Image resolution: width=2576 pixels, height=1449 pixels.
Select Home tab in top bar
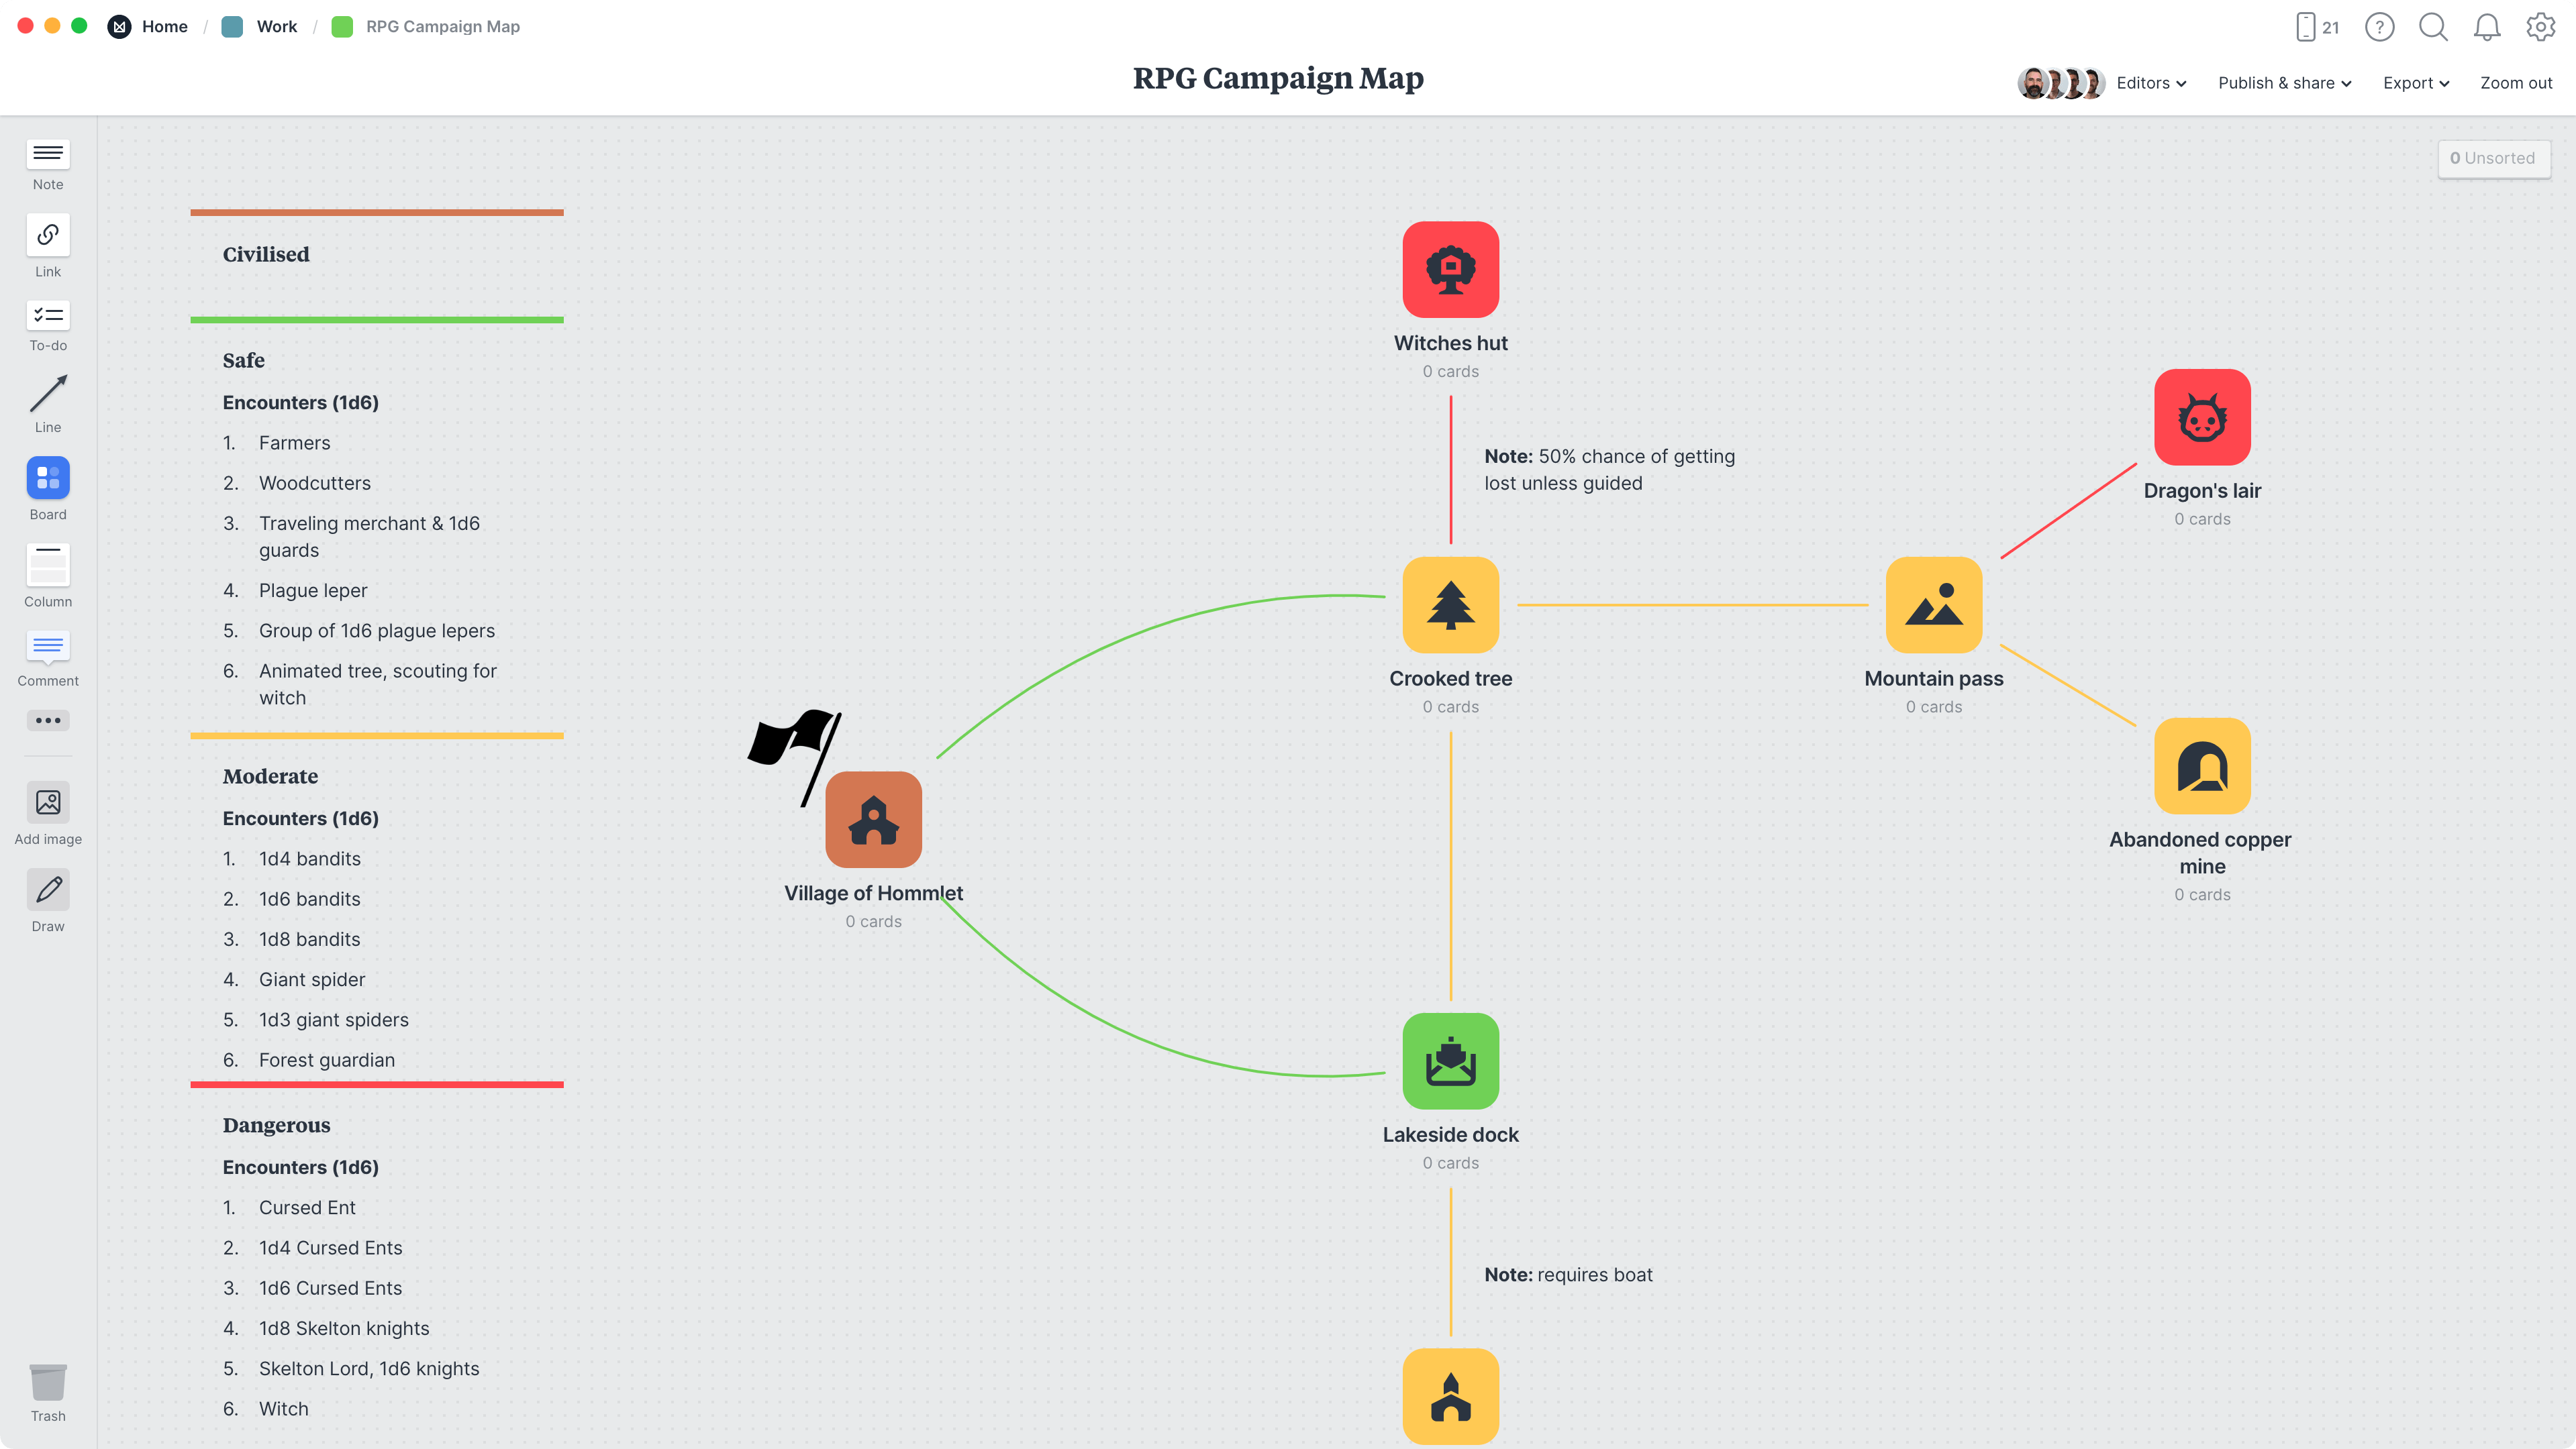(x=164, y=27)
